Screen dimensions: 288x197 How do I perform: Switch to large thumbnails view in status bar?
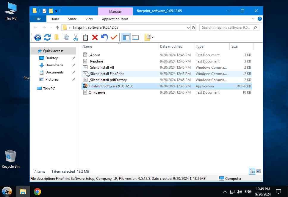259,172
